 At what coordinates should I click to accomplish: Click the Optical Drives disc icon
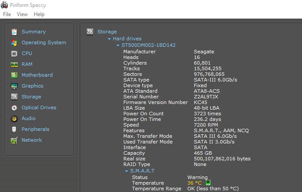pos(14,107)
